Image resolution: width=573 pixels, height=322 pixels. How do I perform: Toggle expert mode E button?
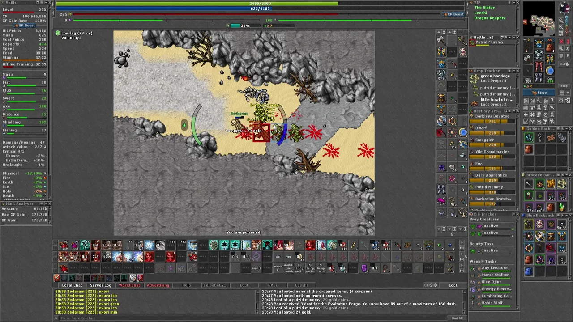(568, 56)
